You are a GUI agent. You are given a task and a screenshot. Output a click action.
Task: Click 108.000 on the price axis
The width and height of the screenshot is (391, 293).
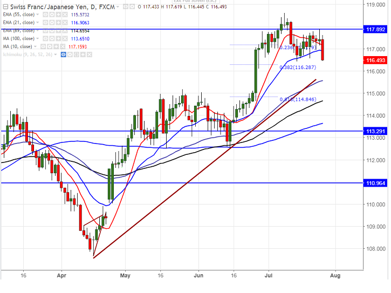[375, 249]
